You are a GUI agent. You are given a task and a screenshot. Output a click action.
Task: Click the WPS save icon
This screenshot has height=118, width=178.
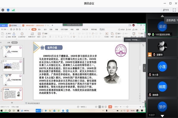(x=11, y=29)
